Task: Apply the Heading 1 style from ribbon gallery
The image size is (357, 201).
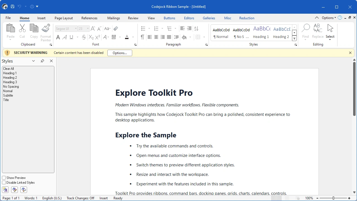Action: point(261,32)
